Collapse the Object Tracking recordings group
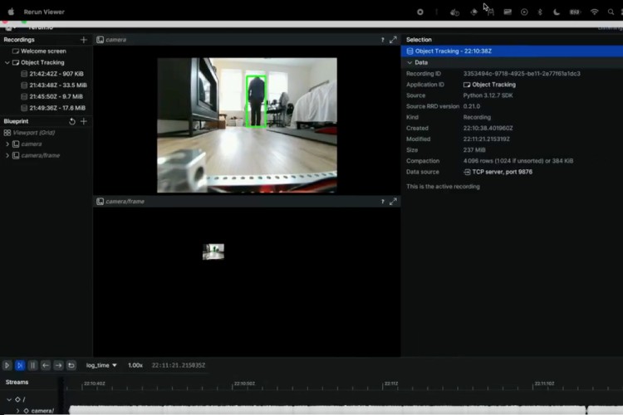The image size is (623, 415). 7,63
